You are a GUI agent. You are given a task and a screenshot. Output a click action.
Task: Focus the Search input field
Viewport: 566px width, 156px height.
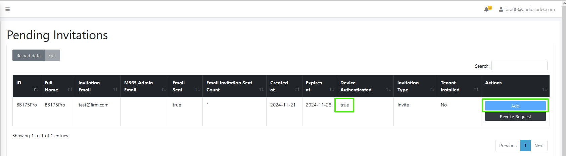pyautogui.click(x=519, y=66)
